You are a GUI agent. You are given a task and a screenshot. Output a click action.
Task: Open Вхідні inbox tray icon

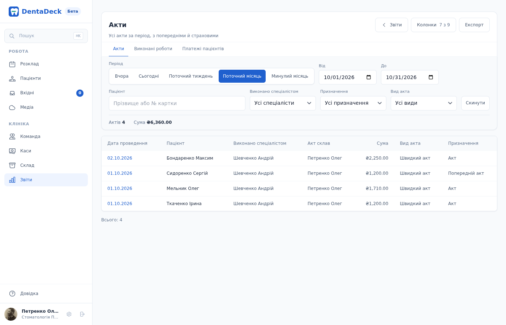point(12,93)
